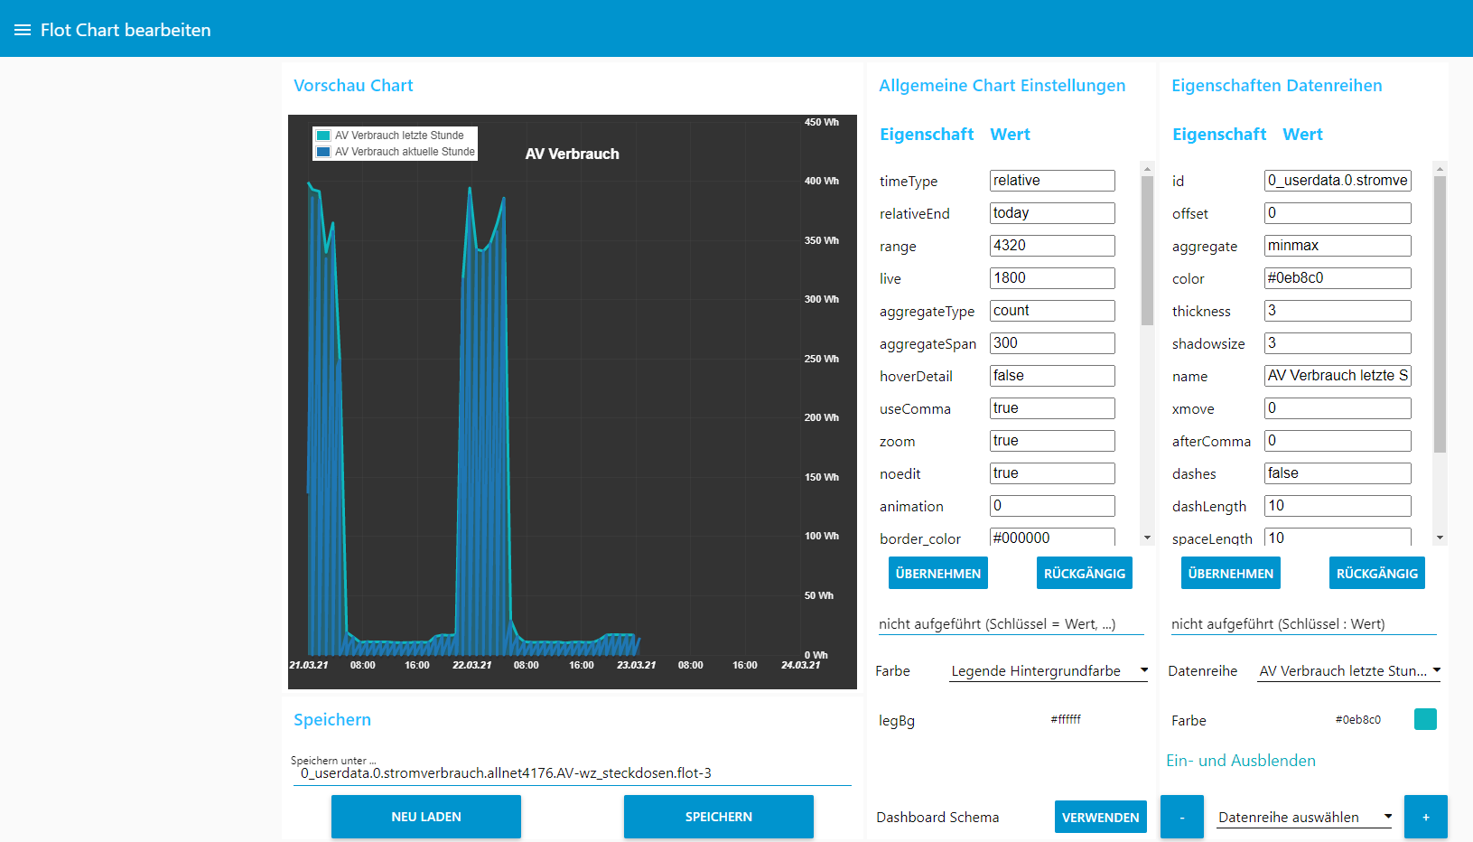Open the Legende Hintergrundfarbe dropdown
The width and height of the screenshot is (1473, 842).
(1049, 670)
